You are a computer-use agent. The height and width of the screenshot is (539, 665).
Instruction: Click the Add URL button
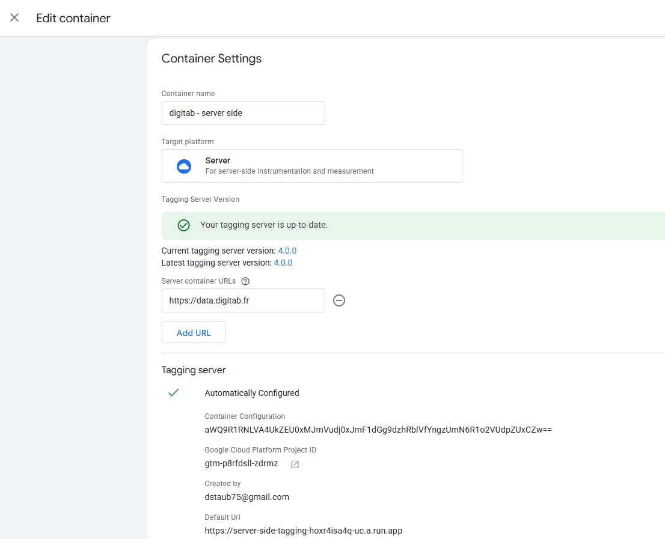click(x=194, y=333)
